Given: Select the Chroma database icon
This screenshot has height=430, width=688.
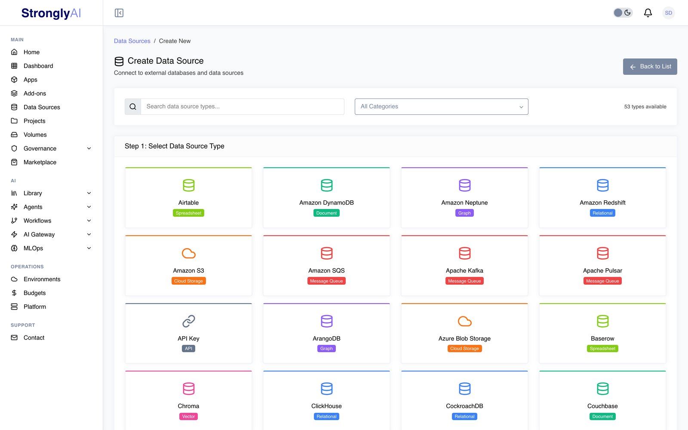Looking at the screenshot, I should (x=188, y=389).
